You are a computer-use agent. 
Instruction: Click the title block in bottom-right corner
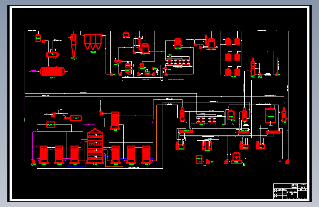pyautogui.click(x=290, y=191)
